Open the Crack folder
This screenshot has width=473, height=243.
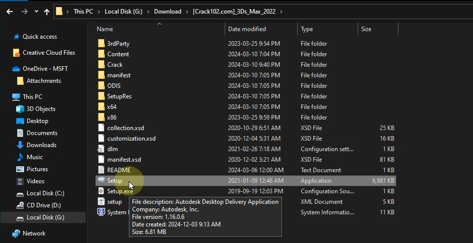point(115,65)
